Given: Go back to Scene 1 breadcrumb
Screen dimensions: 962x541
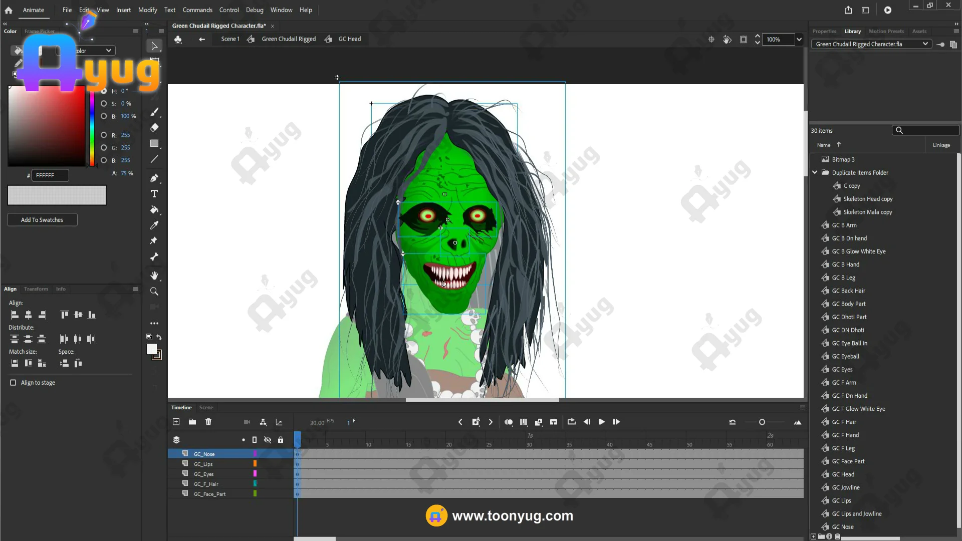Looking at the screenshot, I should point(230,39).
